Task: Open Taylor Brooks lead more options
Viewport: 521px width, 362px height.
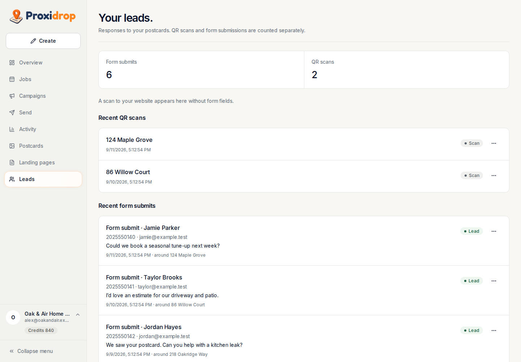Action: click(494, 281)
